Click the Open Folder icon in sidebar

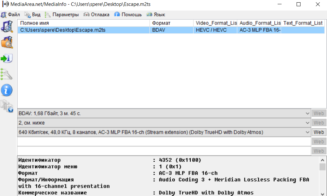coord(7,43)
